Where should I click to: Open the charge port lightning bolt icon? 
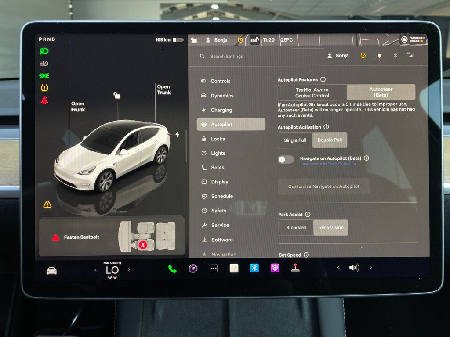(x=178, y=134)
